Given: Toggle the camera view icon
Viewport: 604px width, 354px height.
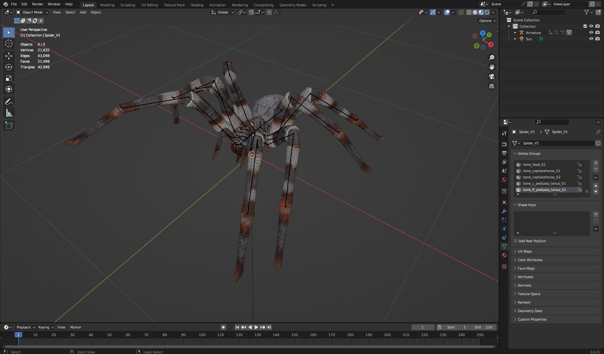Looking at the screenshot, I should [x=492, y=76].
